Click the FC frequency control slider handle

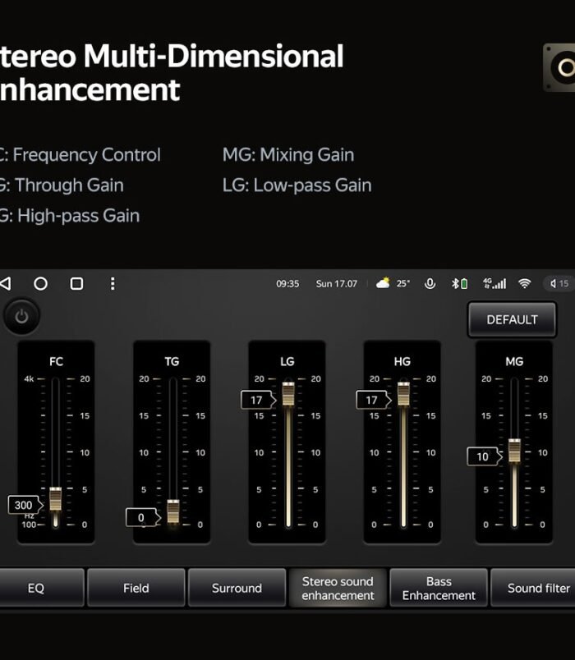(x=56, y=498)
